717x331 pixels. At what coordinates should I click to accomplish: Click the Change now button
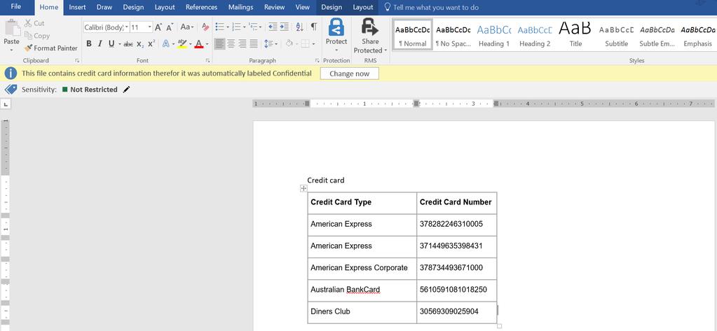click(349, 73)
